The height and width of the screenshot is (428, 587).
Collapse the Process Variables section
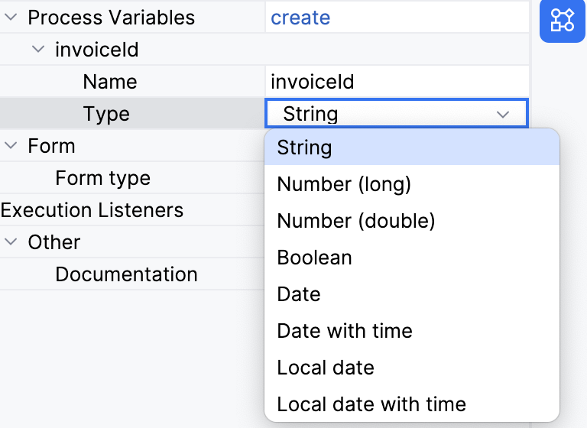click(10, 18)
